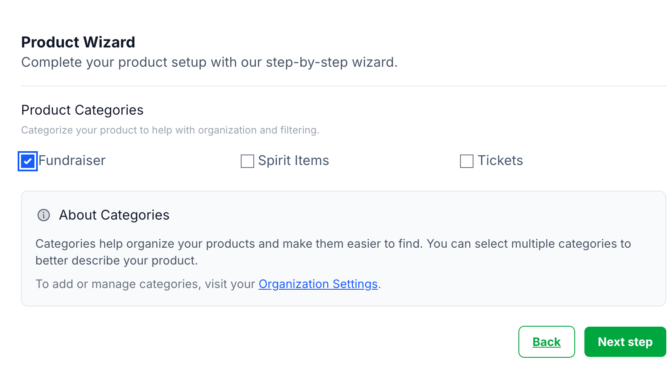
Task: Tick the Tickets category checkbox
Action: (x=466, y=161)
